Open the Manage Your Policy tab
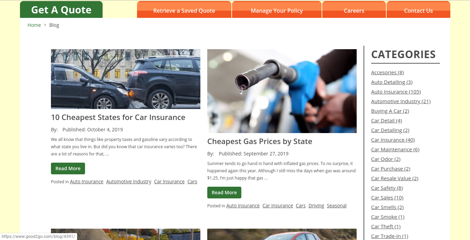 click(277, 10)
